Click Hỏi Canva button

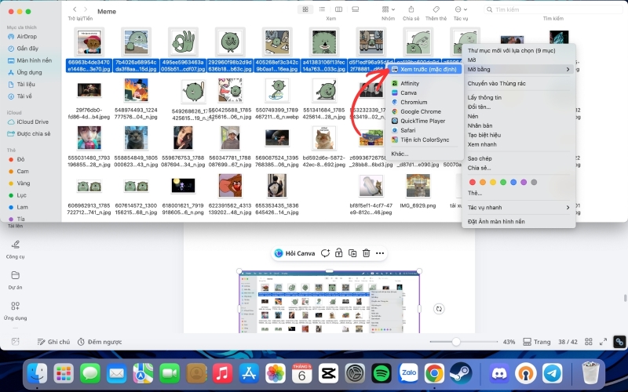coord(295,253)
